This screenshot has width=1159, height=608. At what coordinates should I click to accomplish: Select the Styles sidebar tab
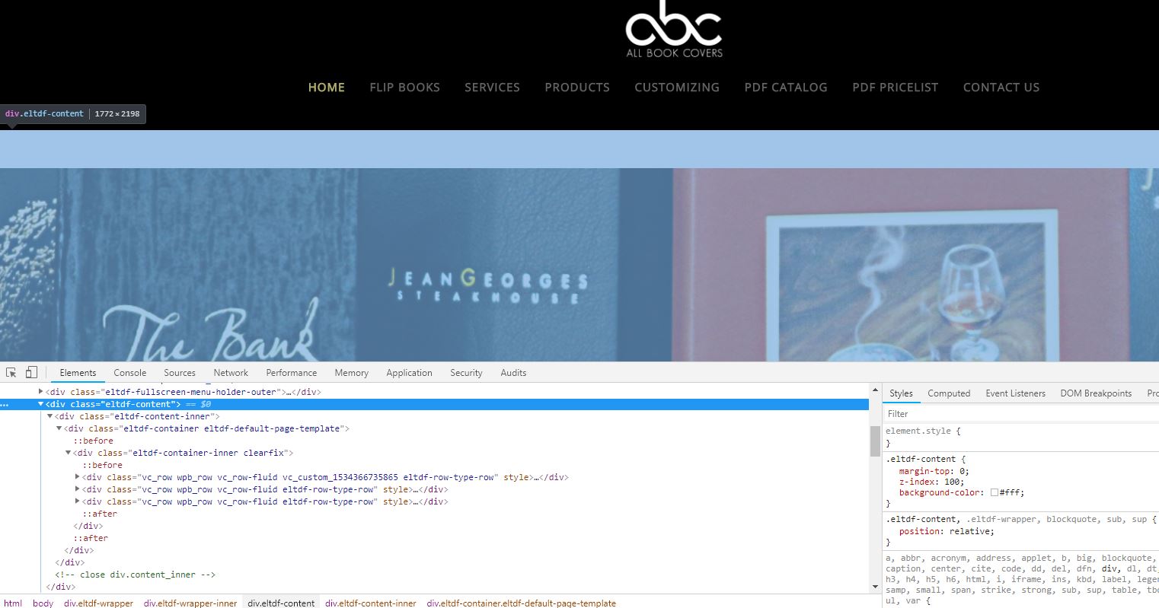901,393
